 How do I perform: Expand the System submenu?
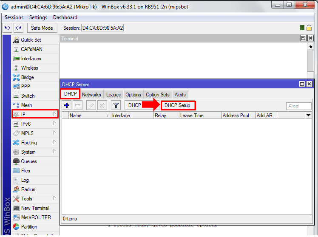28,152
